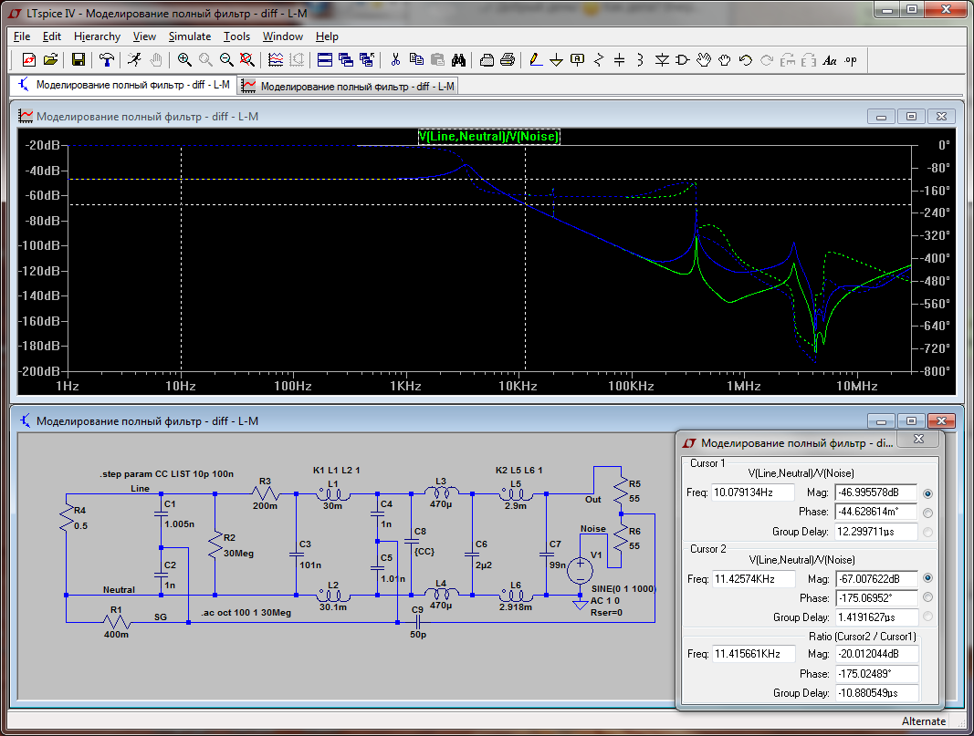Viewport: 974px width, 736px height.
Task: Click the V(Line,Neutral)/V(Noise) trace label
Action: [488, 137]
